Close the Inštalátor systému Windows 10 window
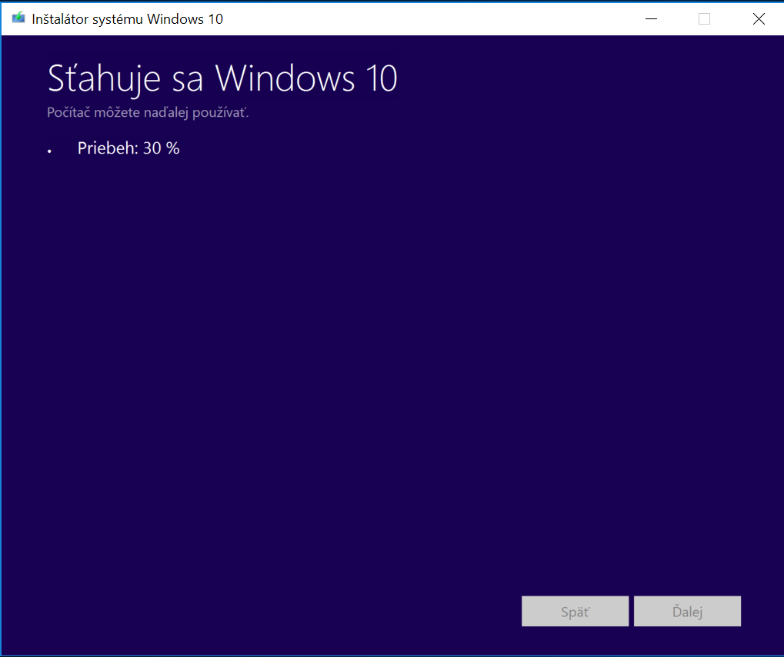 click(759, 19)
